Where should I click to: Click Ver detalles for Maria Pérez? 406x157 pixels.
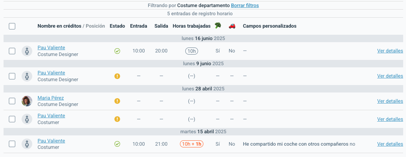pos(390,101)
